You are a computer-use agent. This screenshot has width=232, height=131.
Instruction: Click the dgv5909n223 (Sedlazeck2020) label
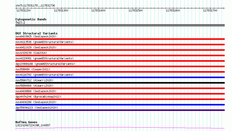coord(37,108)
